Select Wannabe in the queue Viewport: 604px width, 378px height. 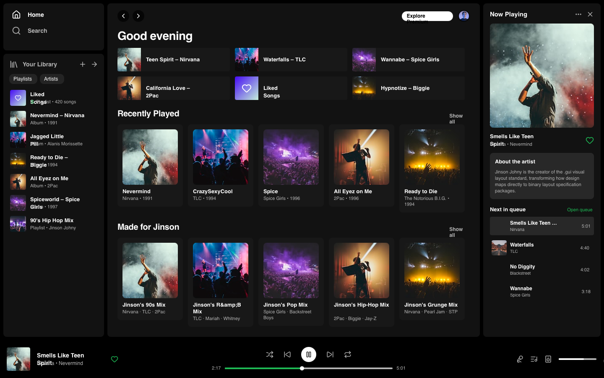(x=542, y=291)
